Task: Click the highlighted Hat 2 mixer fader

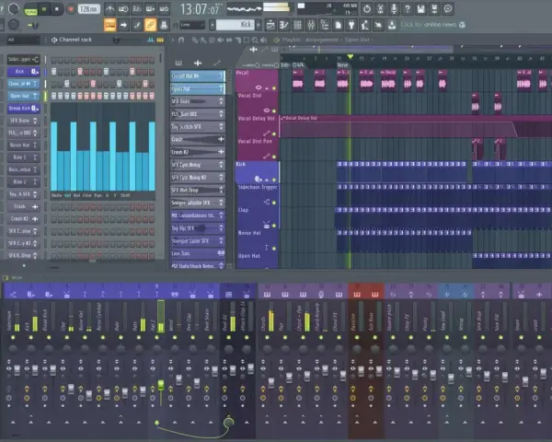Action: [x=160, y=385]
